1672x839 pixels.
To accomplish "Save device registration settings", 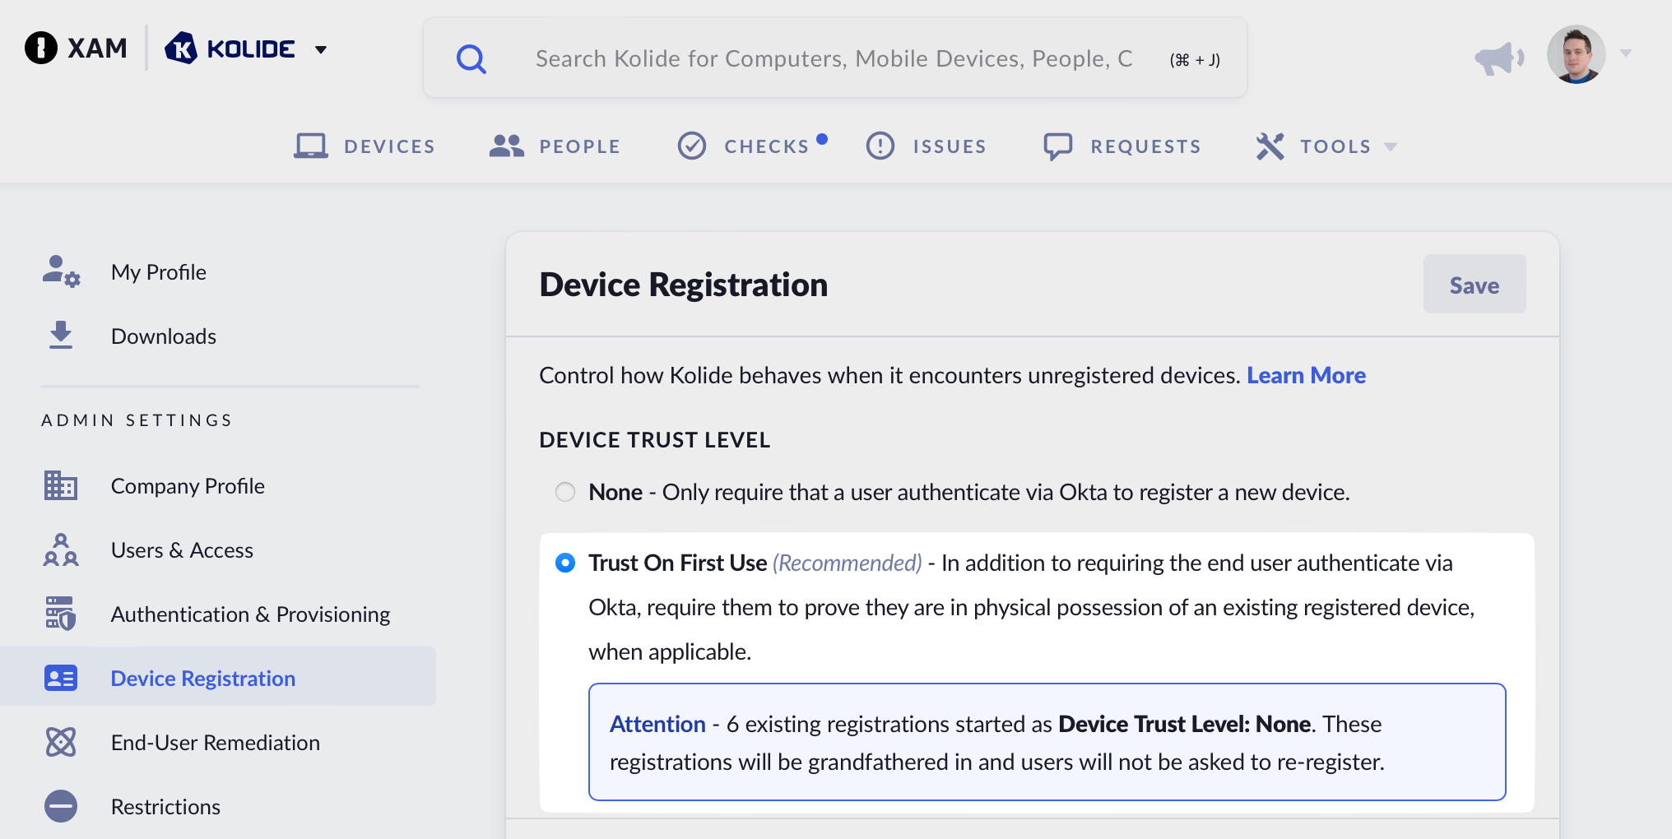I will pyautogui.click(x=1474, y=285).
